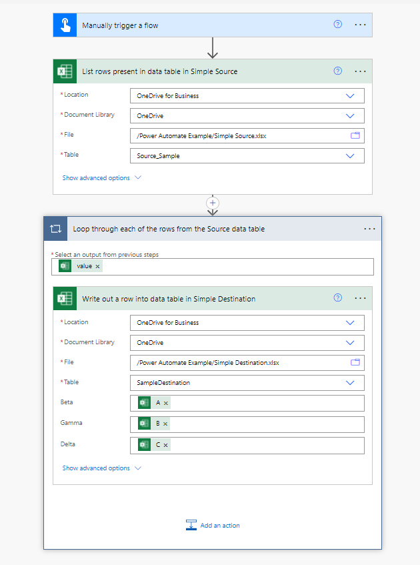420x565 pixels.
Task: Click the Add an action icon
Action: tap(191, 525)
